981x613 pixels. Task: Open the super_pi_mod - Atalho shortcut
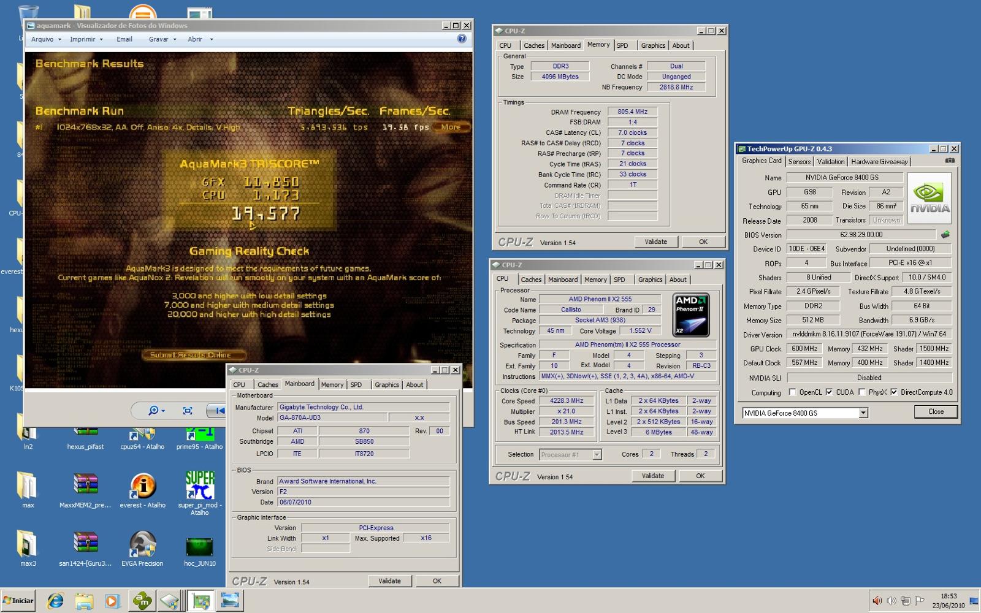199,492
